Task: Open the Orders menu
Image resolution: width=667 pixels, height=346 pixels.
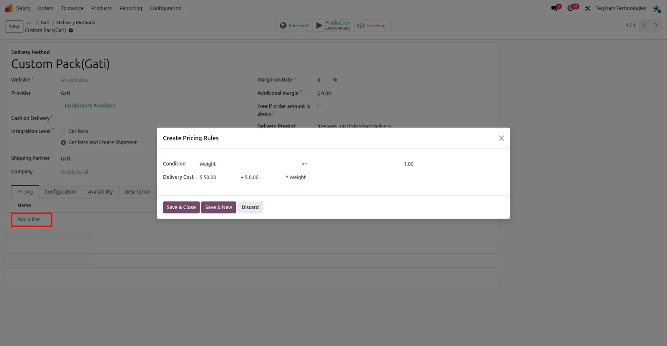Action: 45,8
